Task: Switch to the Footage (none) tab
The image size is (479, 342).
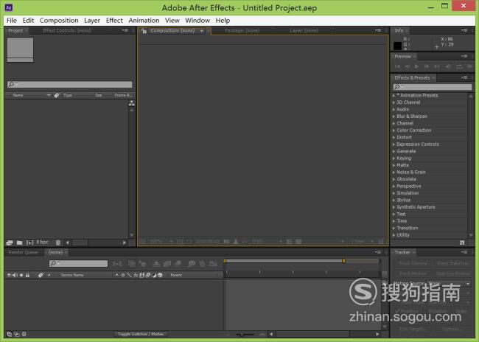Action: (x=242, y=30)
